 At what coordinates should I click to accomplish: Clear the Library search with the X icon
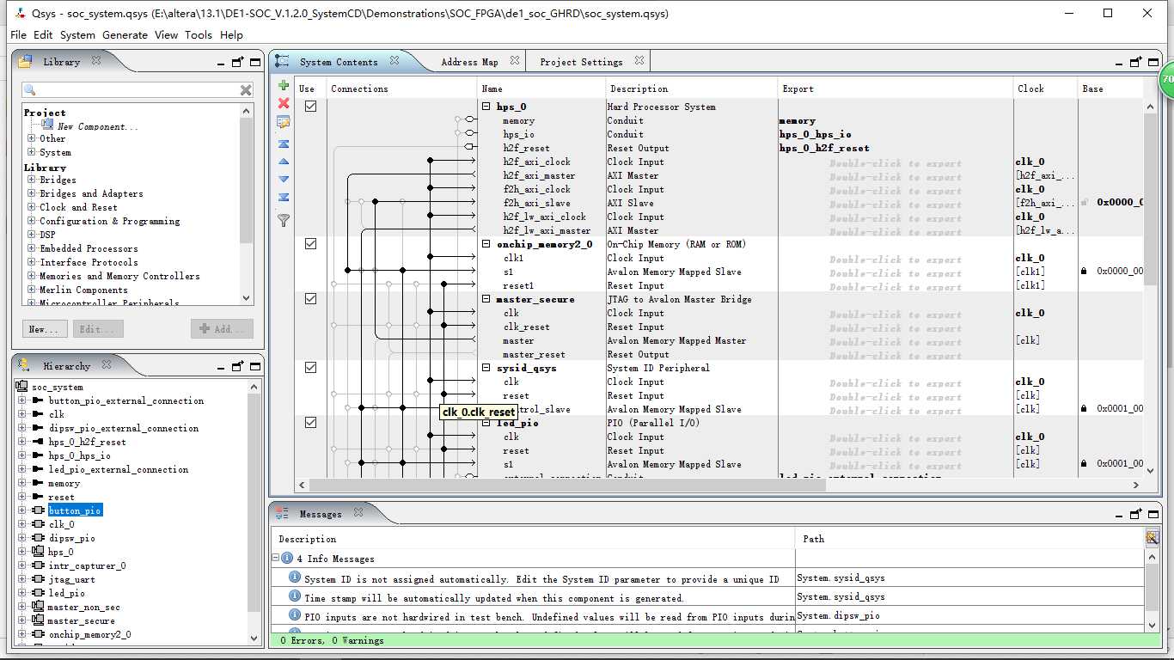pos(246,90)
